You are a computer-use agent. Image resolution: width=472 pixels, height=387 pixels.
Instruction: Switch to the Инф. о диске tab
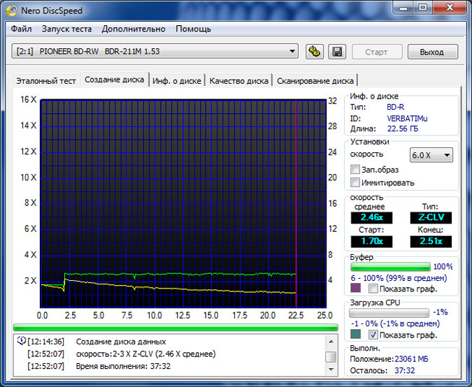(177, 81)
